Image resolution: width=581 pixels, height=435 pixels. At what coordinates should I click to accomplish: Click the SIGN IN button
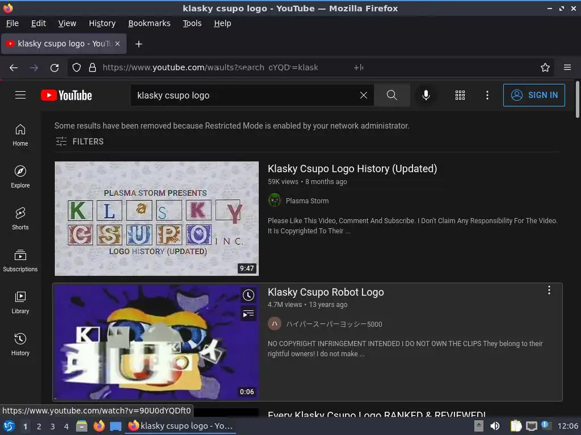tap(534, 95)
